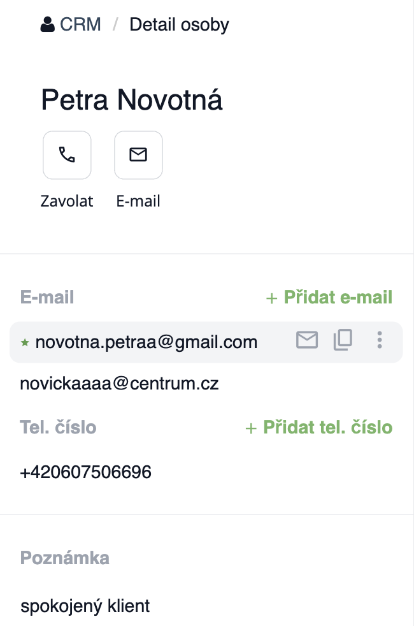The image size is (414, 626).
Task: Send mail via the gmail row envelope icon
Action: tap(307, 341)
